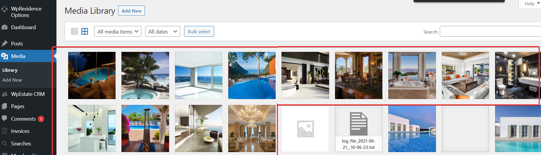Screen dimensions: 541x155
Task: Open the Comments bubble icon
Action: [4, 118]
